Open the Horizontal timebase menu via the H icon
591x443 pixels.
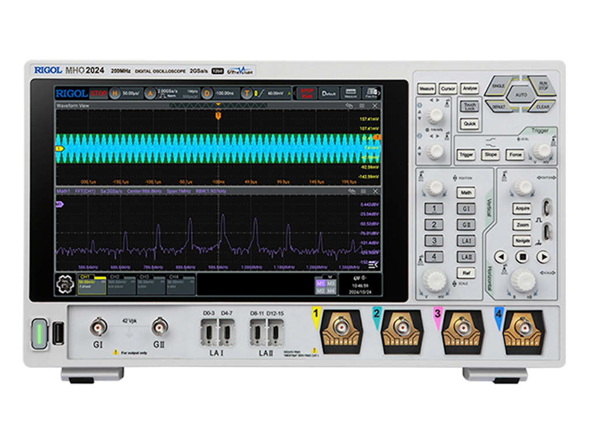click(x=115, y=93)
